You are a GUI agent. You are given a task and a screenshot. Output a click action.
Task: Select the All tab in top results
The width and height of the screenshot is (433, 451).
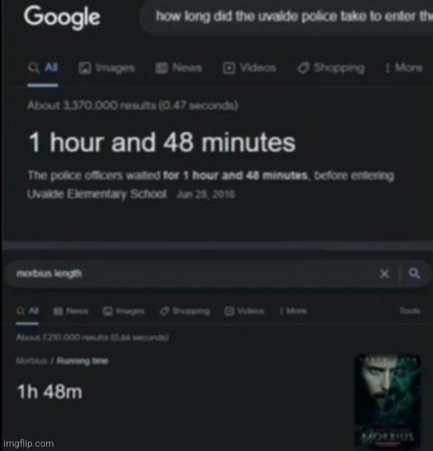point(43,68)
